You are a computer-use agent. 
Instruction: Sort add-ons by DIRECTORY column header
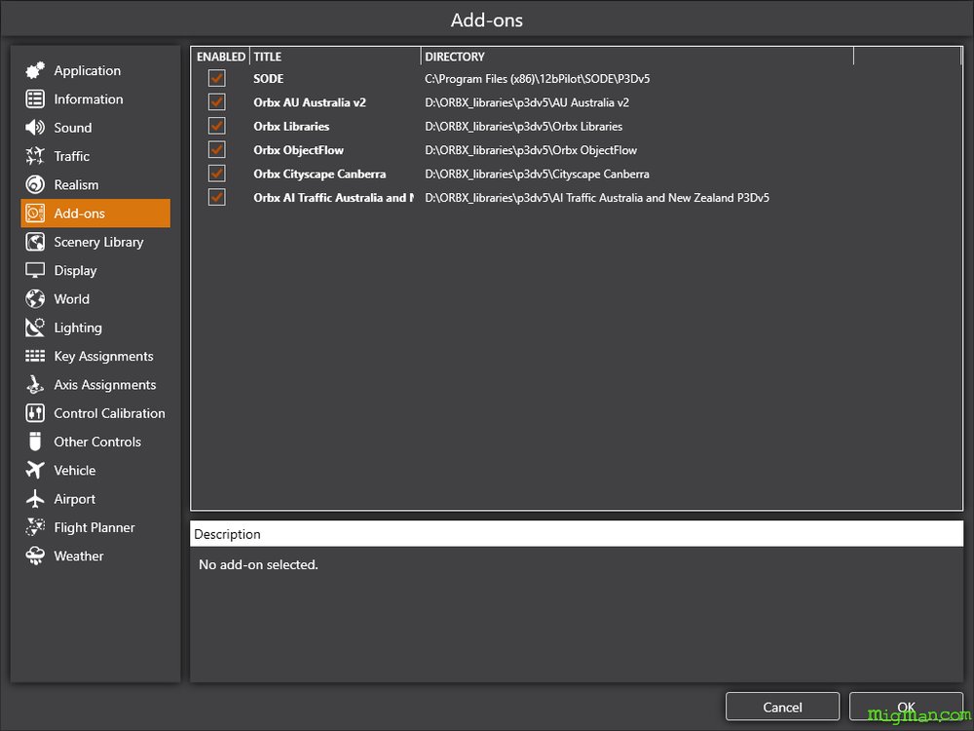[637, 57]
